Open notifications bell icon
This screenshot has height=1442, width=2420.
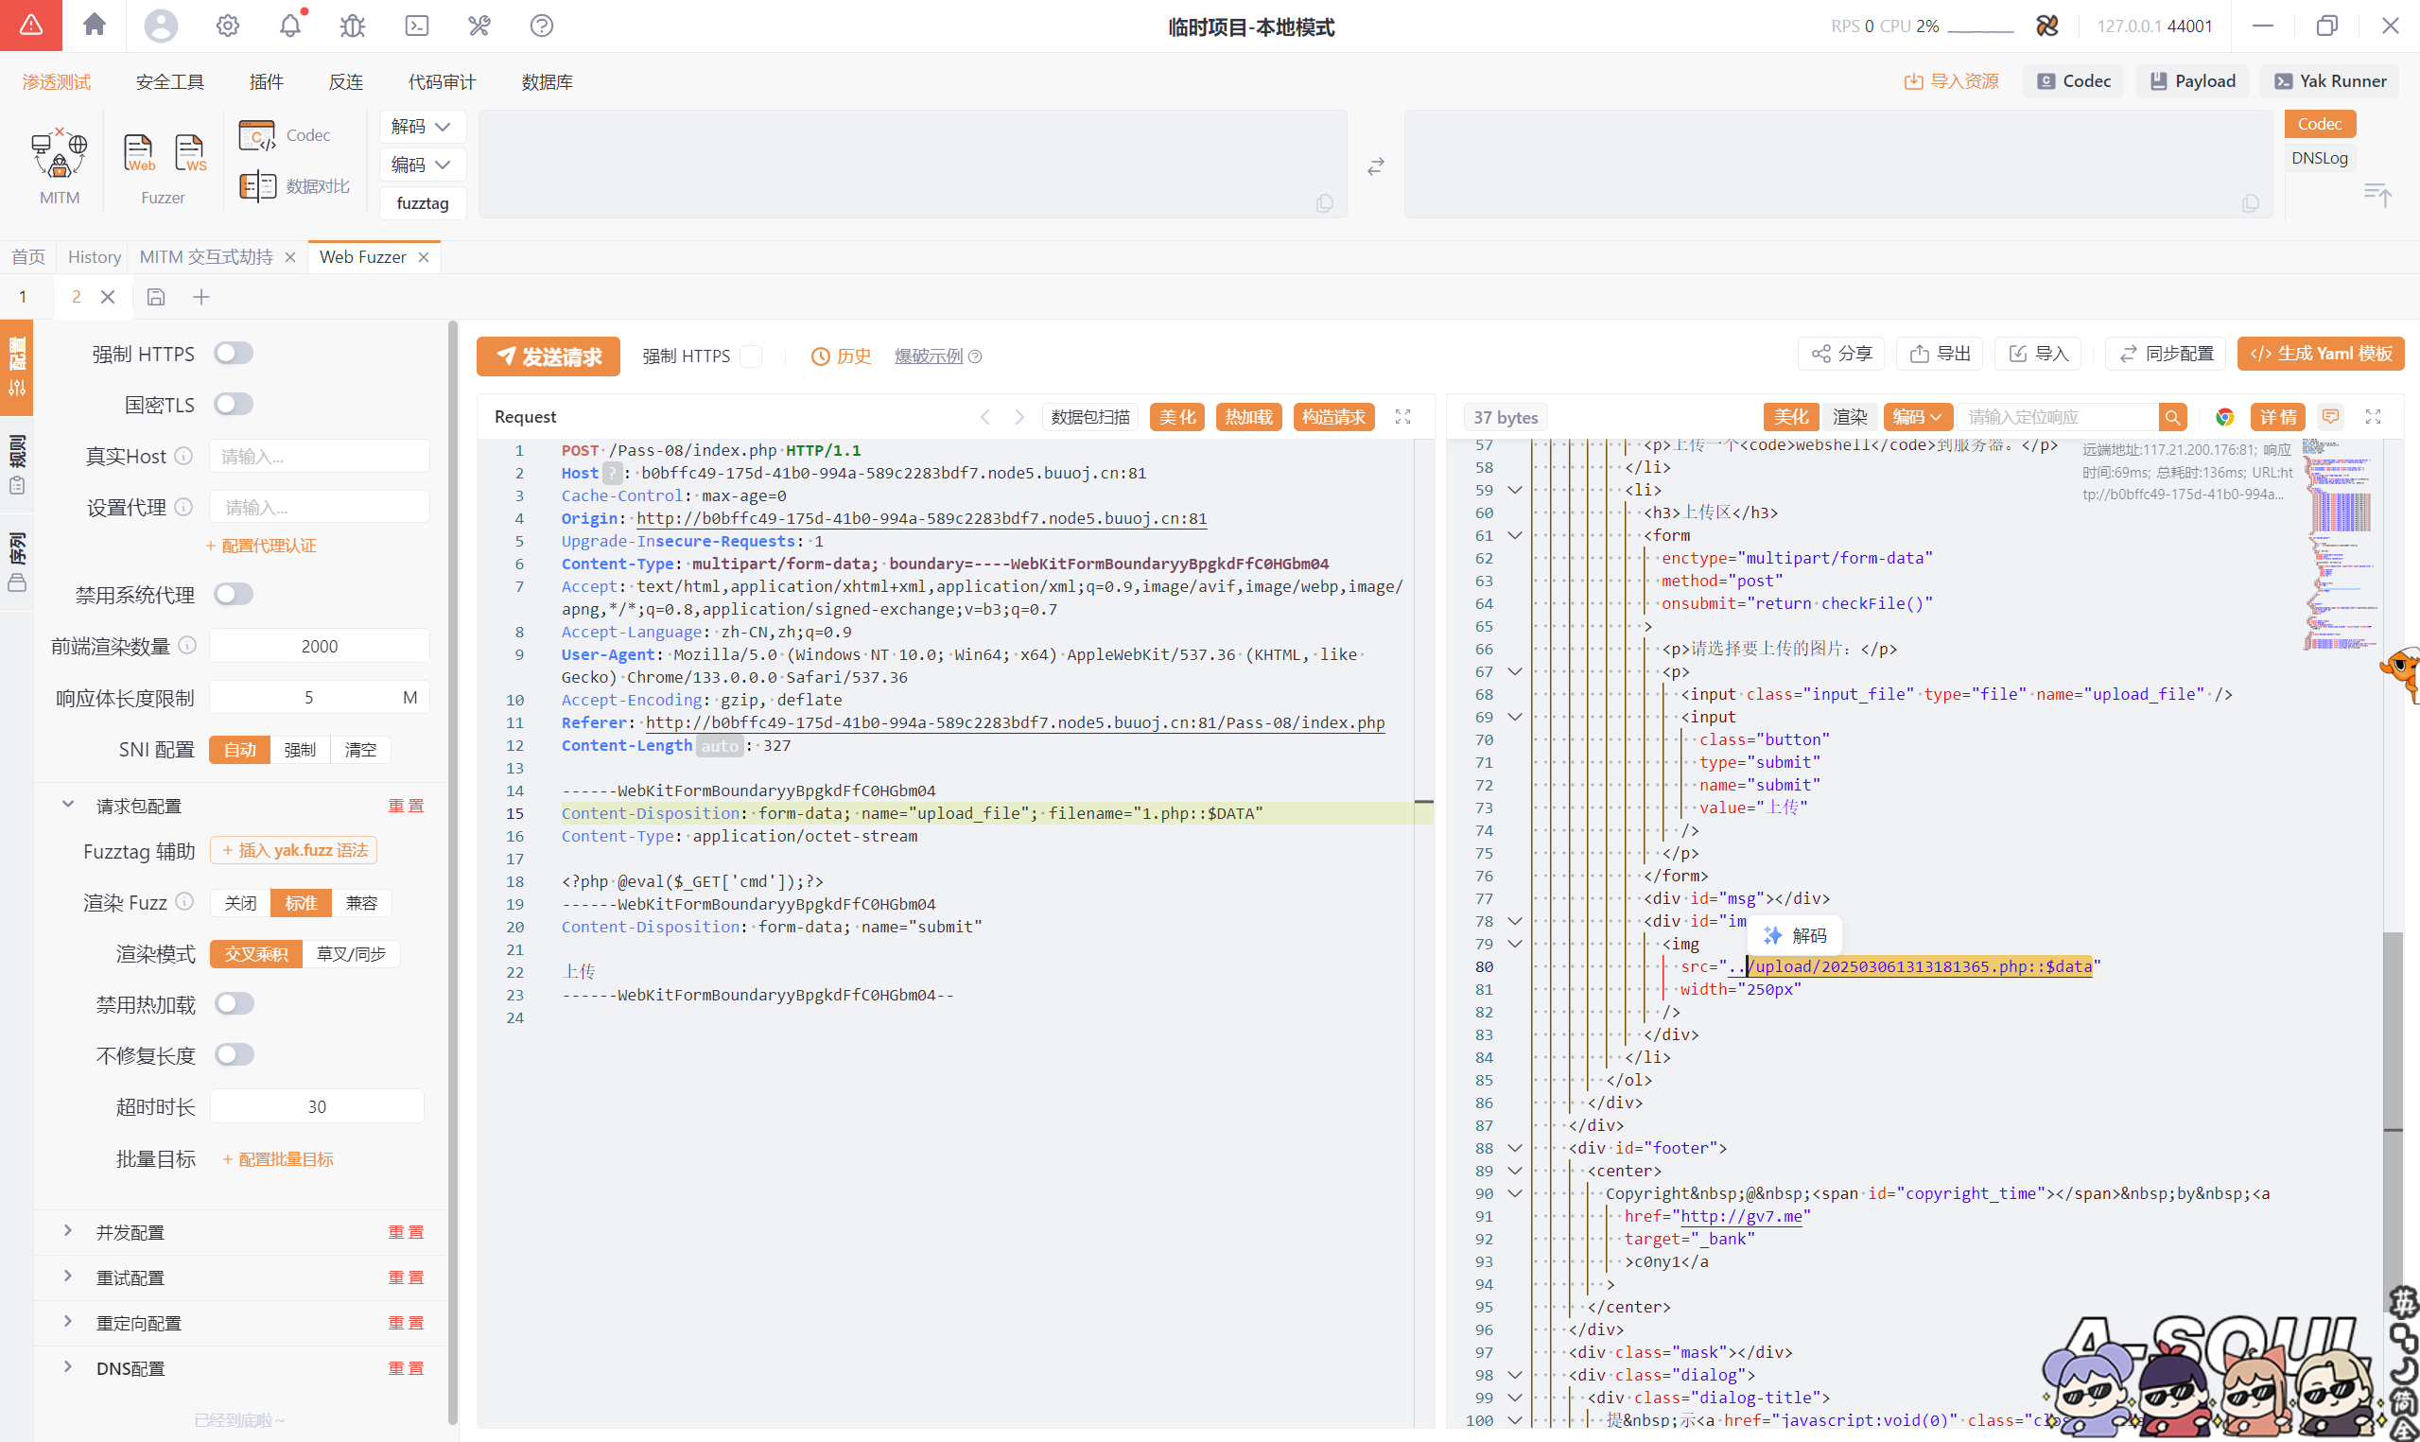pyautogui.click(x=289, y=26)
